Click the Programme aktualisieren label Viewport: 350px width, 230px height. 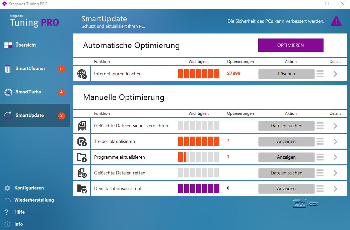[120, 157]
